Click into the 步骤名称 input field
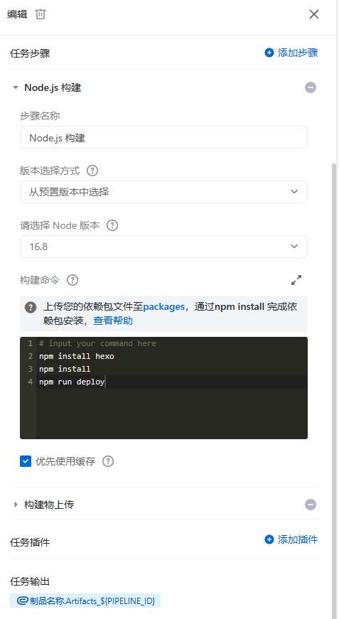The image size is (339, 619). click(163, 137)
